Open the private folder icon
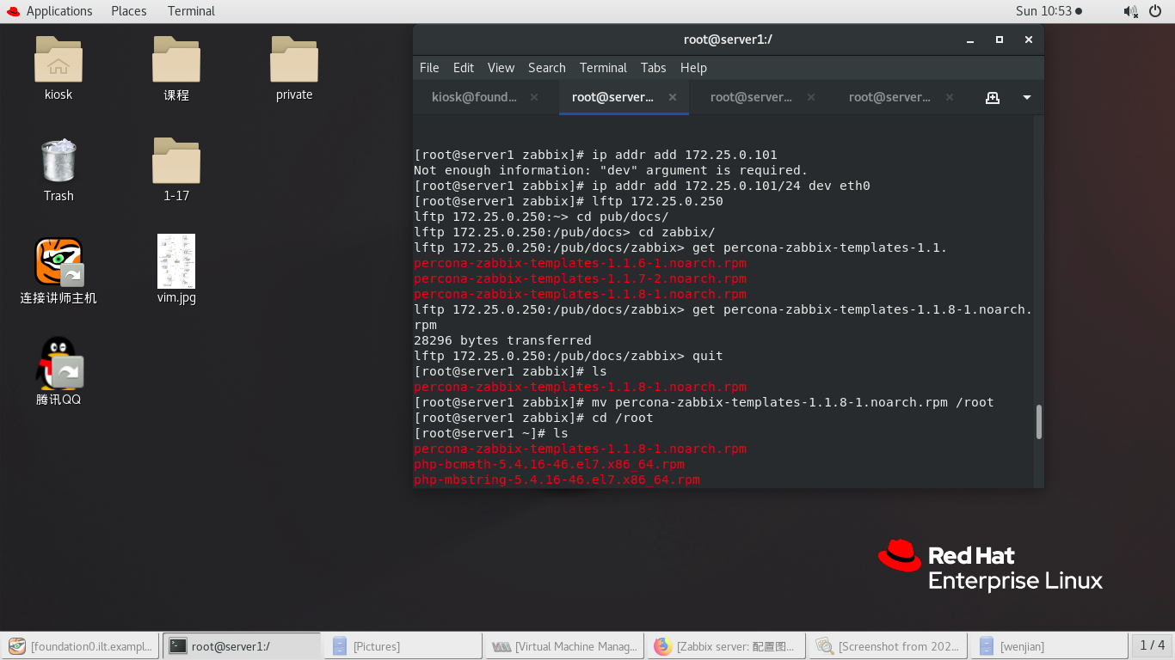 pyautogui.click(x=293, y=62)
